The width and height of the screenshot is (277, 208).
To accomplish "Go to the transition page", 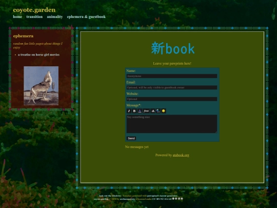I will pyautogui.click(x=34, y=17).
